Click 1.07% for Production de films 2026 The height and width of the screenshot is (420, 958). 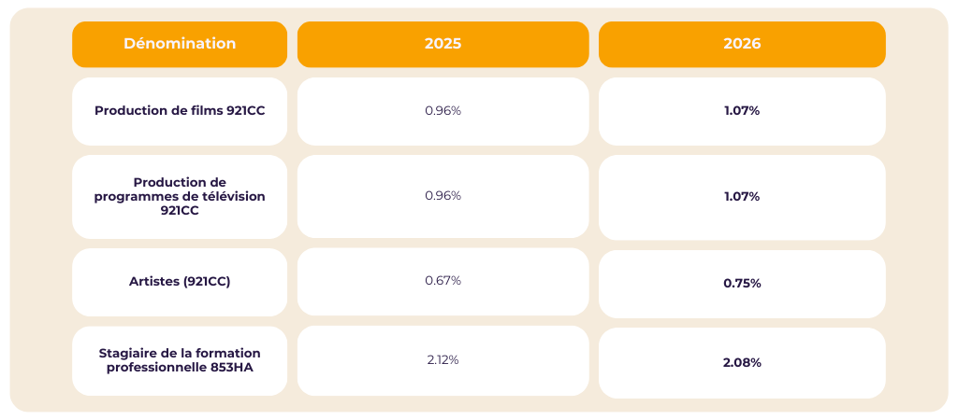742,110
